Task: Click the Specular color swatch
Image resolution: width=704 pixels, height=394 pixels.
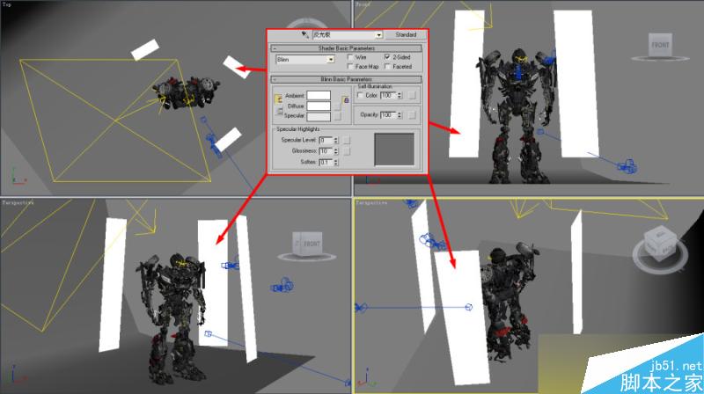Action: (x=319, y=116)
